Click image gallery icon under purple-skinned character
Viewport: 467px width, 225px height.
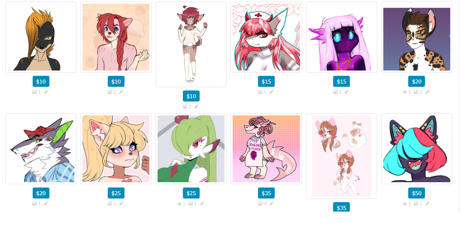336,92
